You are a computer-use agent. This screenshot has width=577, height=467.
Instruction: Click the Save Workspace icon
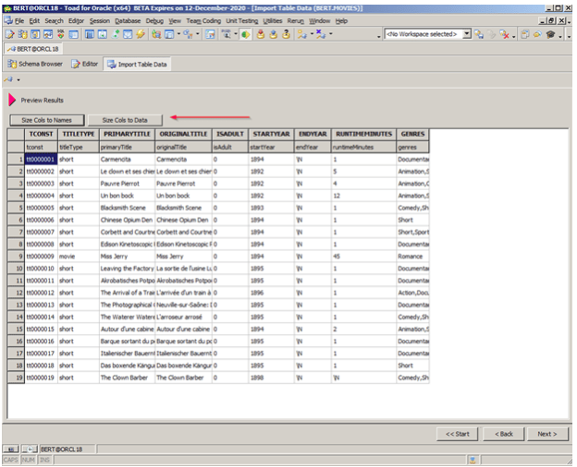[479, 34]
